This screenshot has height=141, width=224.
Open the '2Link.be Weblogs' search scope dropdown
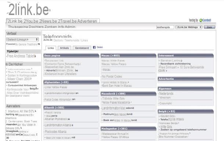pos(189,27)
